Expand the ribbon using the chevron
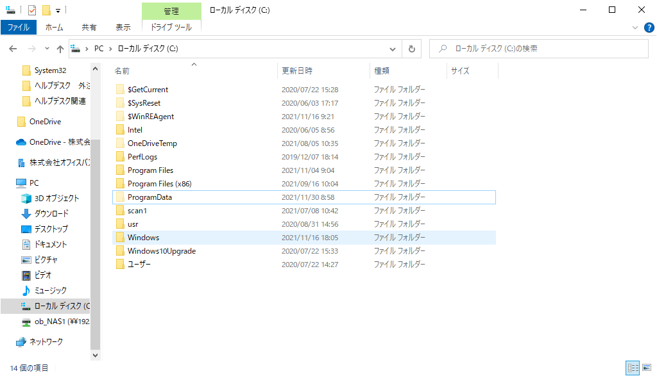 coord(635,28)
